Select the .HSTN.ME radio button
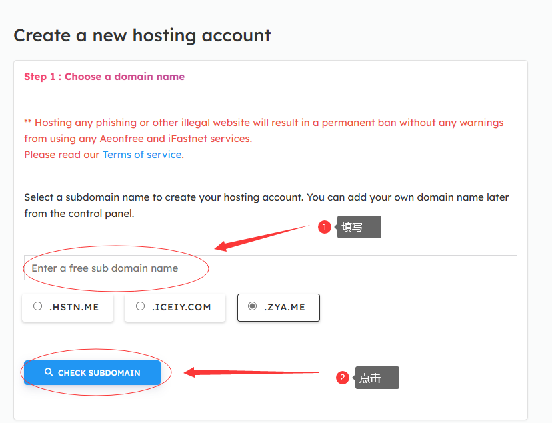The height and width of the screenshot is (423, 552). pos(38,306)
